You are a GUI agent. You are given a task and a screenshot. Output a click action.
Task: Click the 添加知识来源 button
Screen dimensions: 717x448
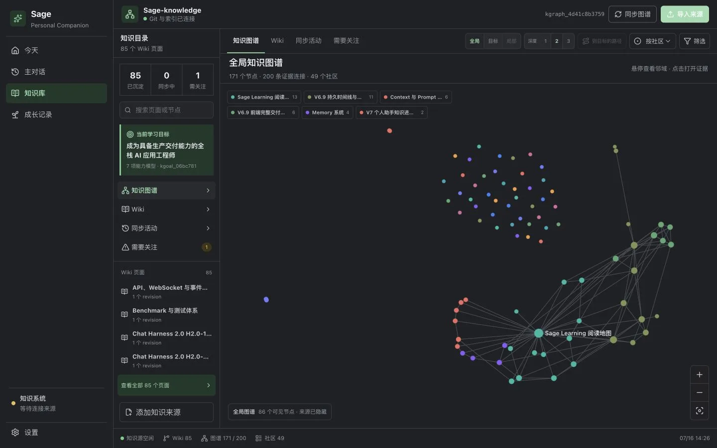click(x=166, y=412)
